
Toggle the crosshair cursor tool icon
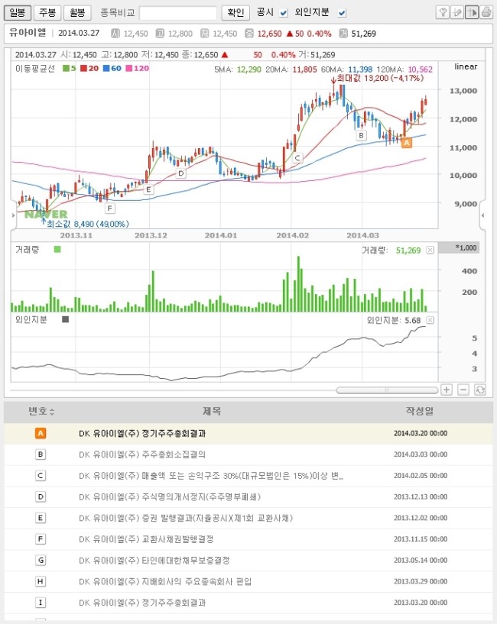472,12
